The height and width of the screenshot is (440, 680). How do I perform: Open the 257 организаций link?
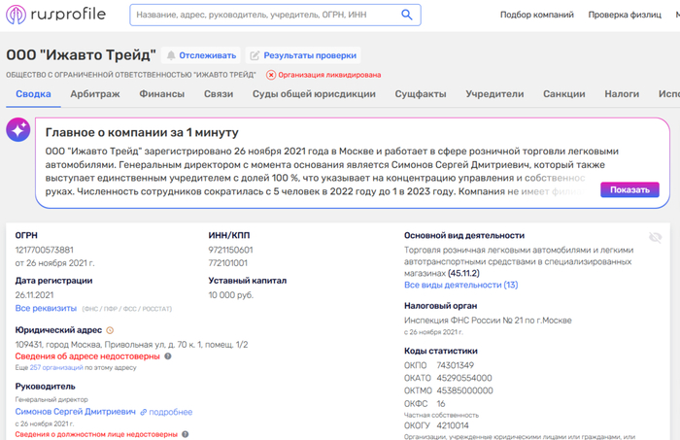pos(56,367)
